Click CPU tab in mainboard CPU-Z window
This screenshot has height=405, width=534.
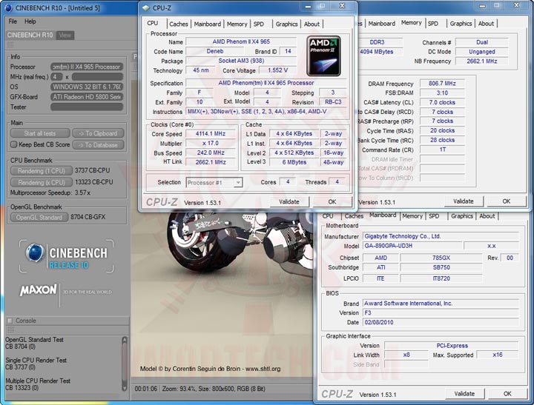click(328, 216)
